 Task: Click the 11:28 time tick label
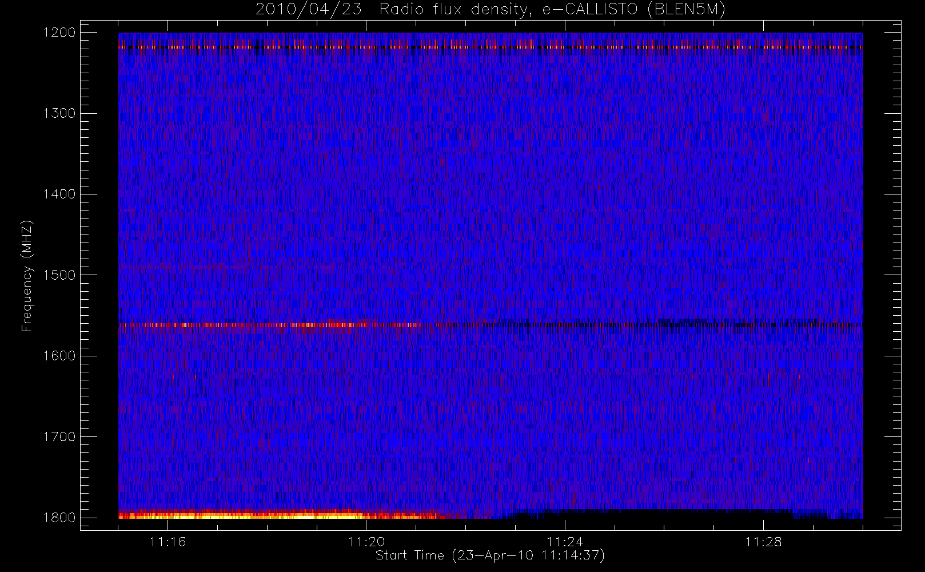pyautogui.click(x=763, y=542)
